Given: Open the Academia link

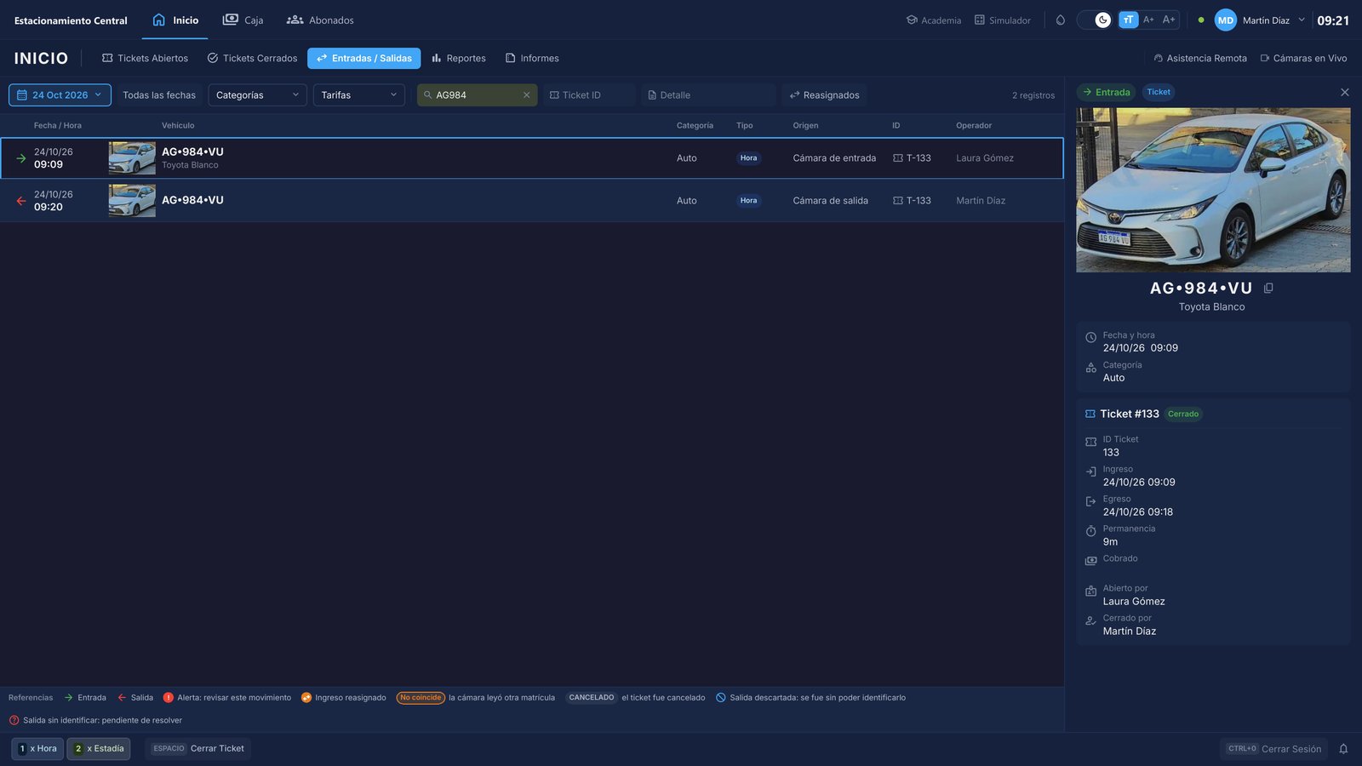Looking at the screenshot, I should pos(934,20).
